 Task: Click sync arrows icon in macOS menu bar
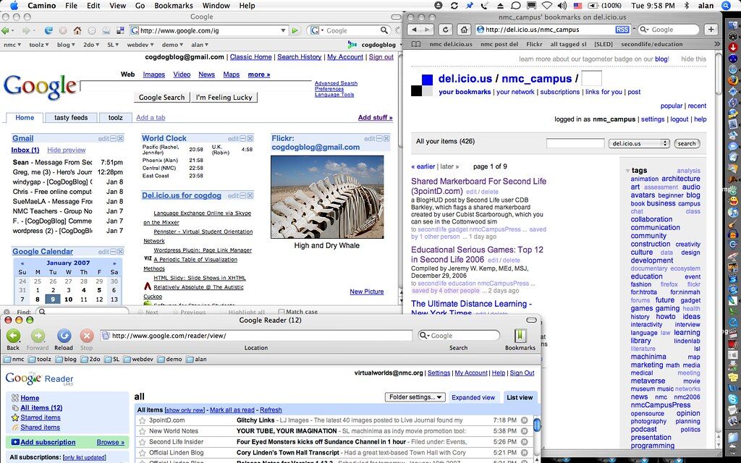tap(454, 6)
